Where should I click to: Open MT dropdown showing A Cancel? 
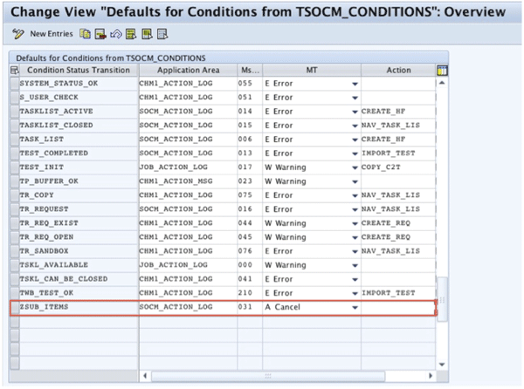[x=355, y=308]
